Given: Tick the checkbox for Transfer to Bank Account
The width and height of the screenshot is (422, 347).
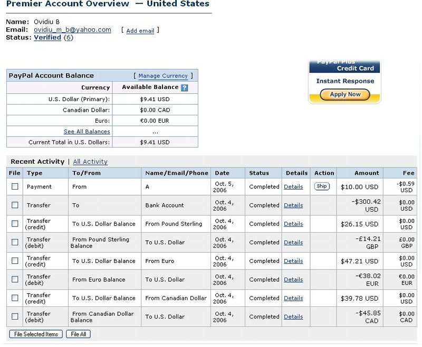Looking at the screenshot, I should pos(15,205).
